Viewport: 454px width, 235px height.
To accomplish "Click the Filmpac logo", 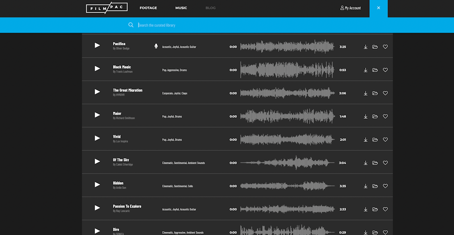I will tap(107, 7).
